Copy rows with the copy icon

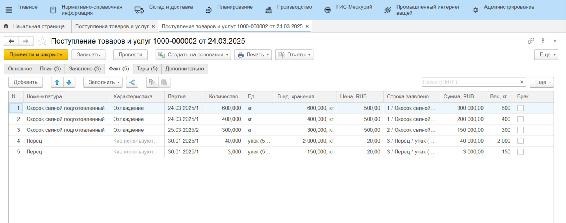point(152,82)
